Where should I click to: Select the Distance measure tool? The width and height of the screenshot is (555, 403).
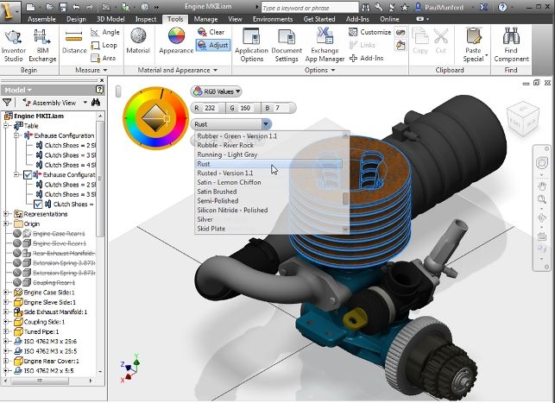pos(73,44)
